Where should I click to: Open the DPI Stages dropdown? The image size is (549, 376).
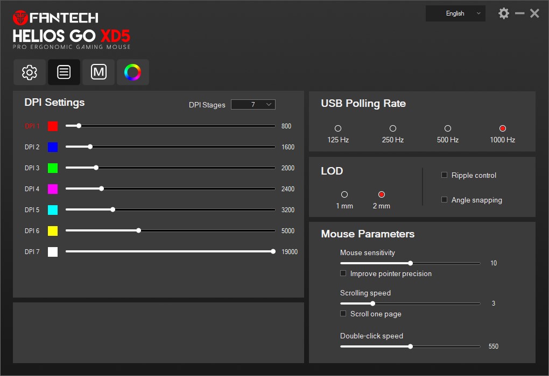(x=253, y=104)
